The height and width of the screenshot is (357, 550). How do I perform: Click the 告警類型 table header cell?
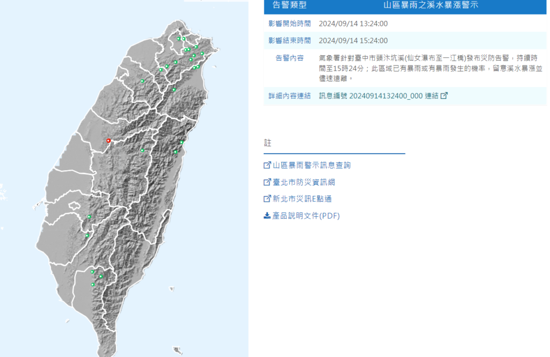point(289,5)
